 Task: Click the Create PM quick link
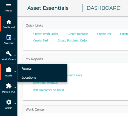click(x=104, y=34)
